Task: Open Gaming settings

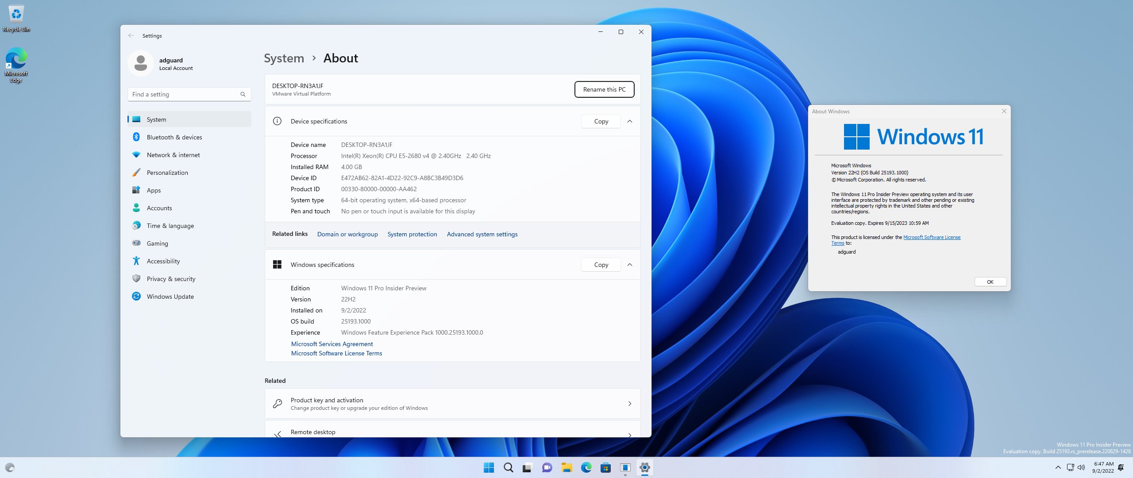Action: pyautogui.click(x=157, y=243)
